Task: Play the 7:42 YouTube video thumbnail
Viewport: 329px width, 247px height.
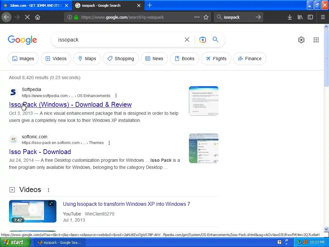Action: 33,211
